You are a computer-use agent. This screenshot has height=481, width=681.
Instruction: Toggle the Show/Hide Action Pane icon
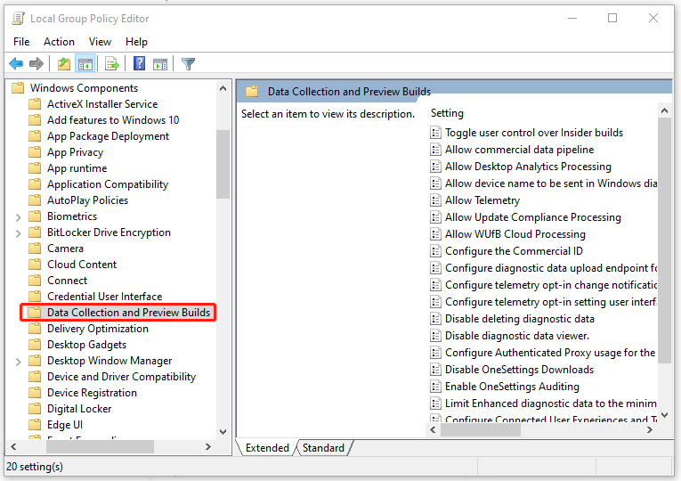click(160, 64)
